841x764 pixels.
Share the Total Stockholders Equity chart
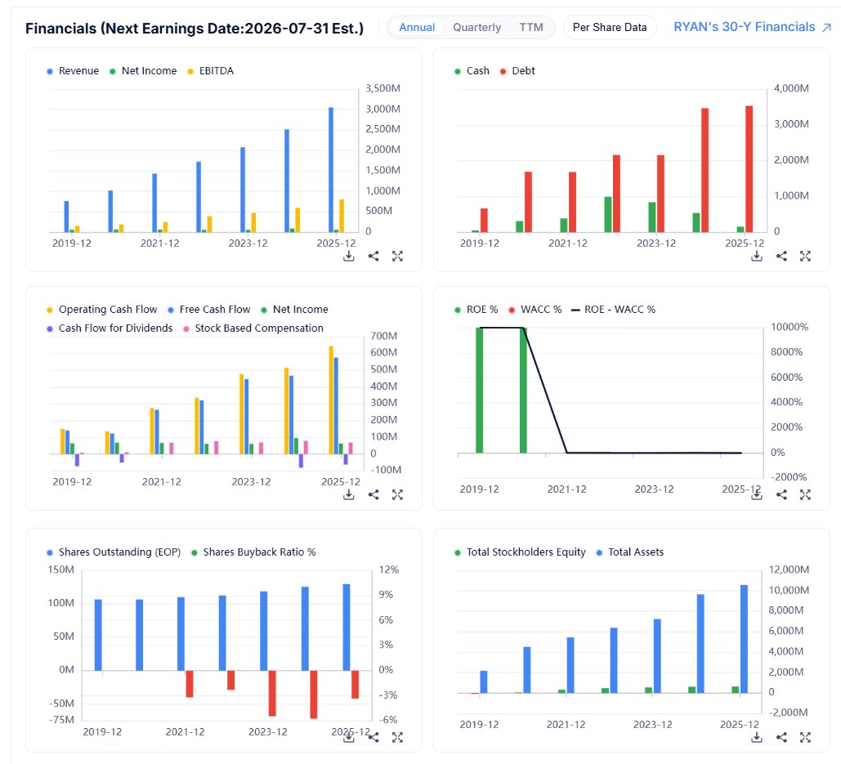point(781,738)
